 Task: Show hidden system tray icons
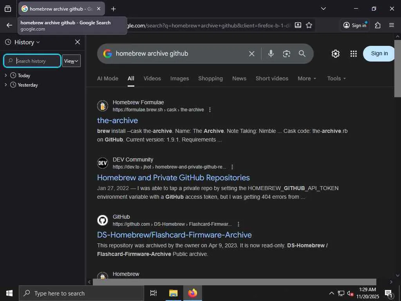click(331, 293)
